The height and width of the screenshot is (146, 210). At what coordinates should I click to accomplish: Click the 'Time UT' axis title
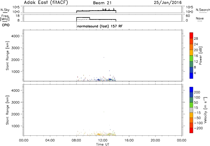pos(103,144)
